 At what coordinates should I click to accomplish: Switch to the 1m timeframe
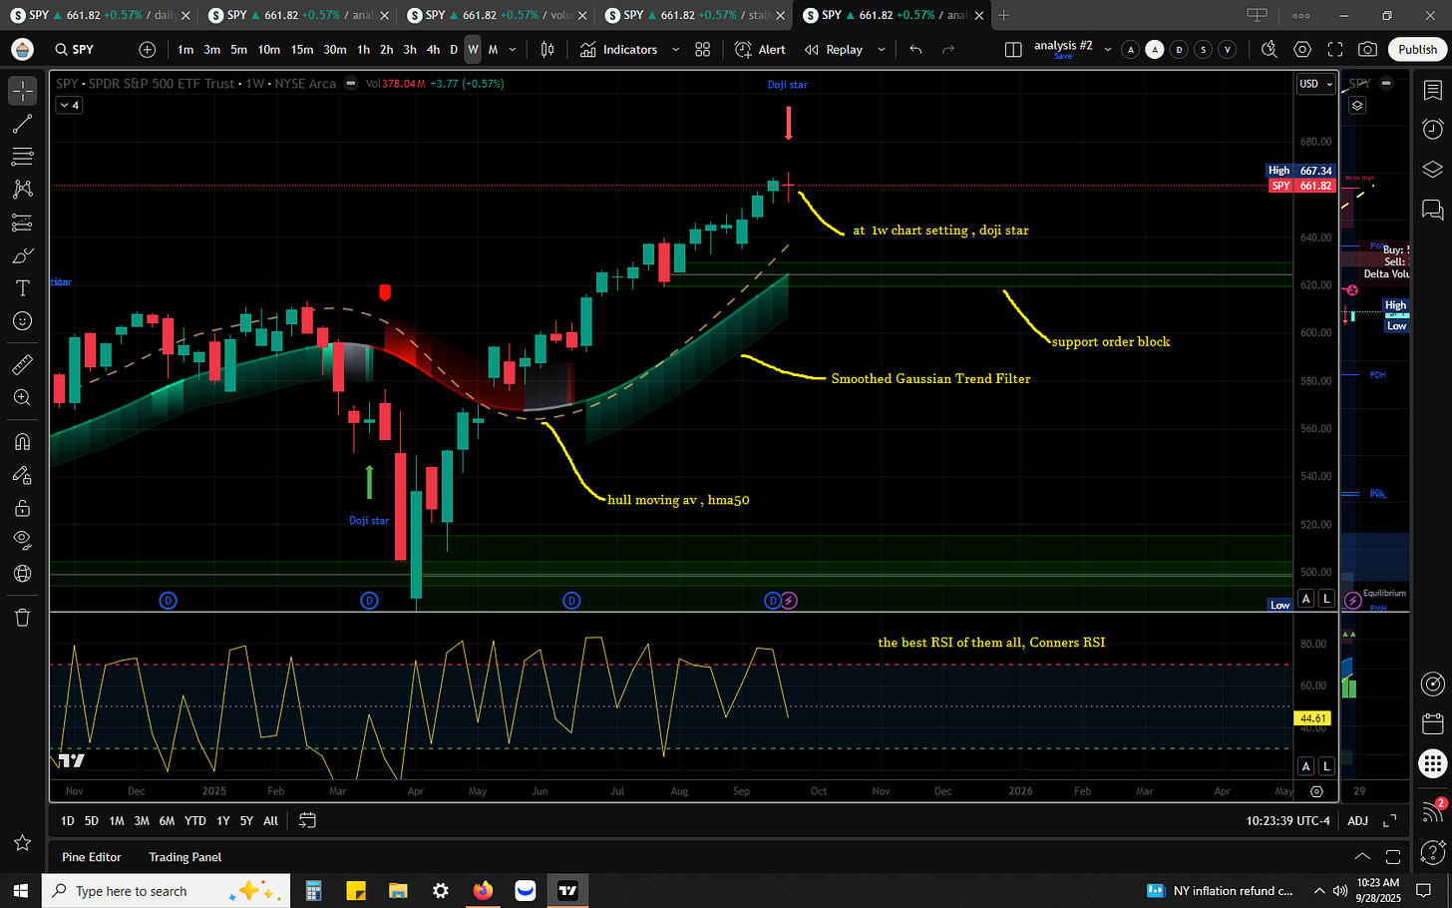185,49
